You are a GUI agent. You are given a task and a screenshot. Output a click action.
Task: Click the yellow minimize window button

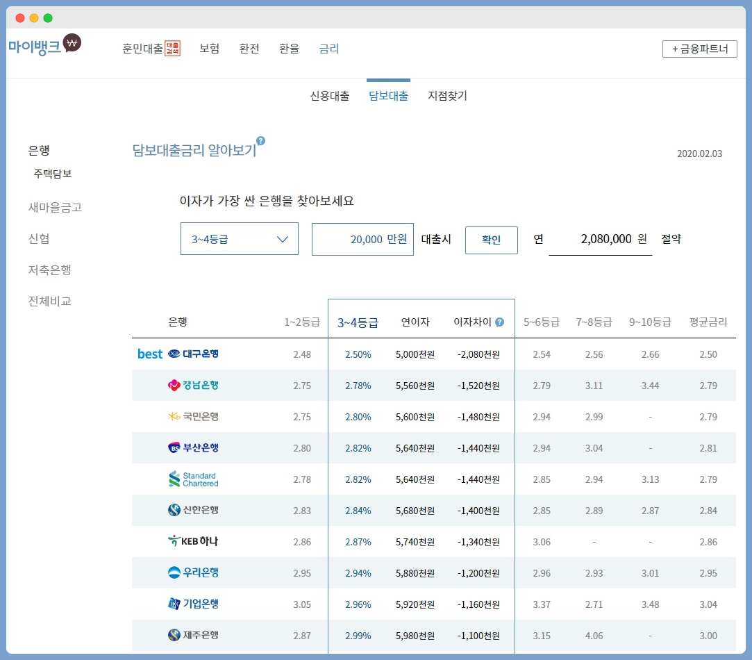(x=34, y=18)
